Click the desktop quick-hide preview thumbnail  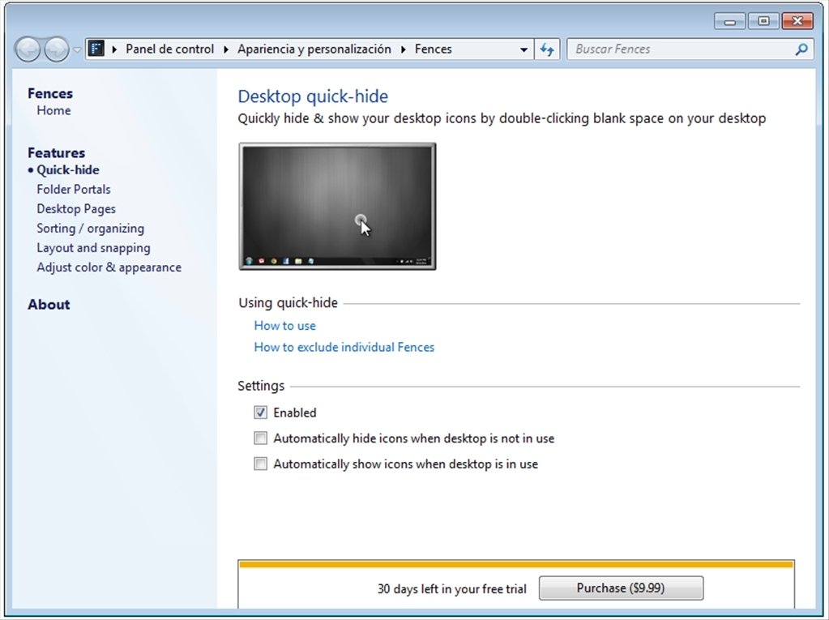[337, 206]
